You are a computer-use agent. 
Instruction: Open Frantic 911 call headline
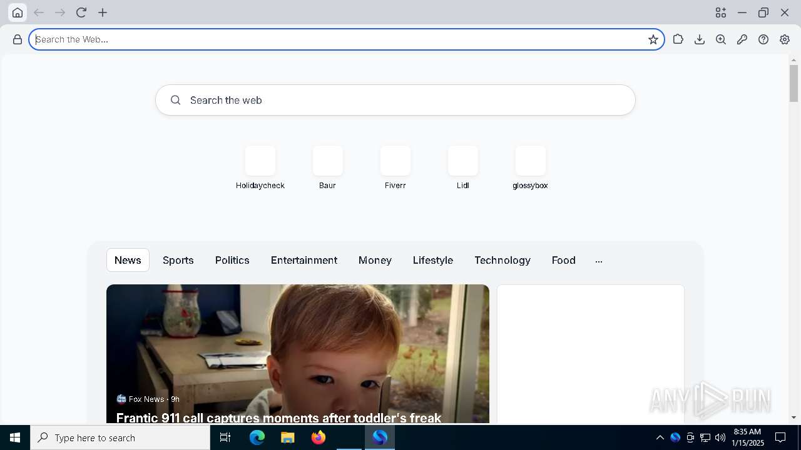[279, 417]
